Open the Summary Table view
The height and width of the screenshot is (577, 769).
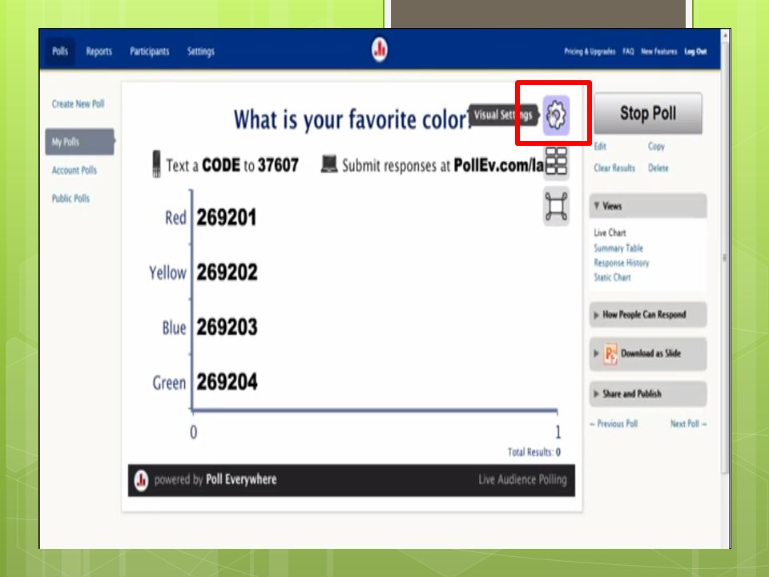(x=618, y=248)
